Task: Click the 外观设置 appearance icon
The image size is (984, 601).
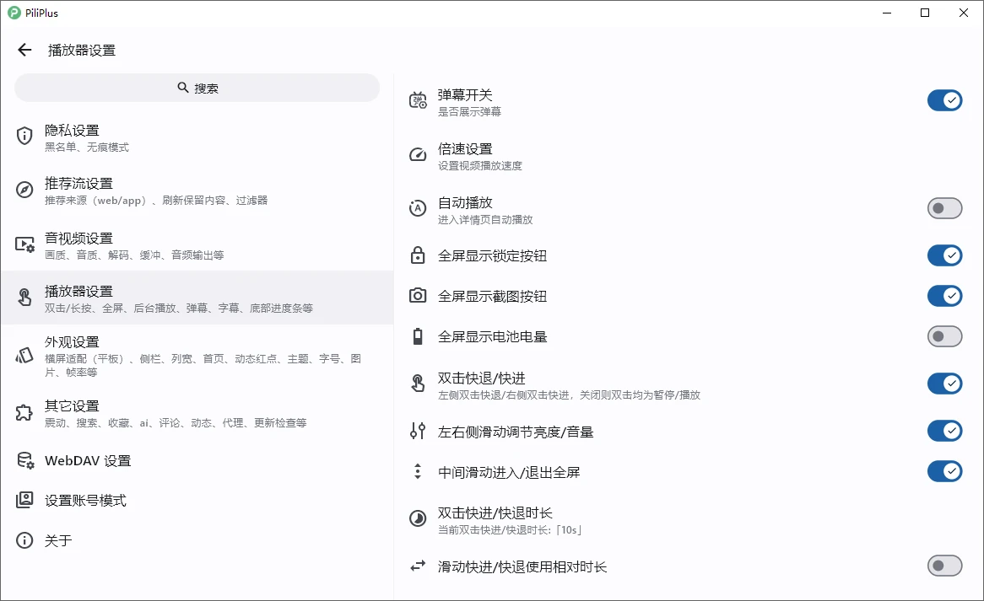Action: [24, 355]
